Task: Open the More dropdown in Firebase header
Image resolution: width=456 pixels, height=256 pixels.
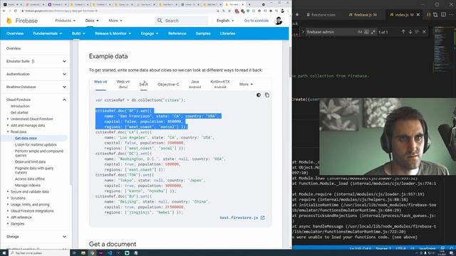Action: pos(115,21)
